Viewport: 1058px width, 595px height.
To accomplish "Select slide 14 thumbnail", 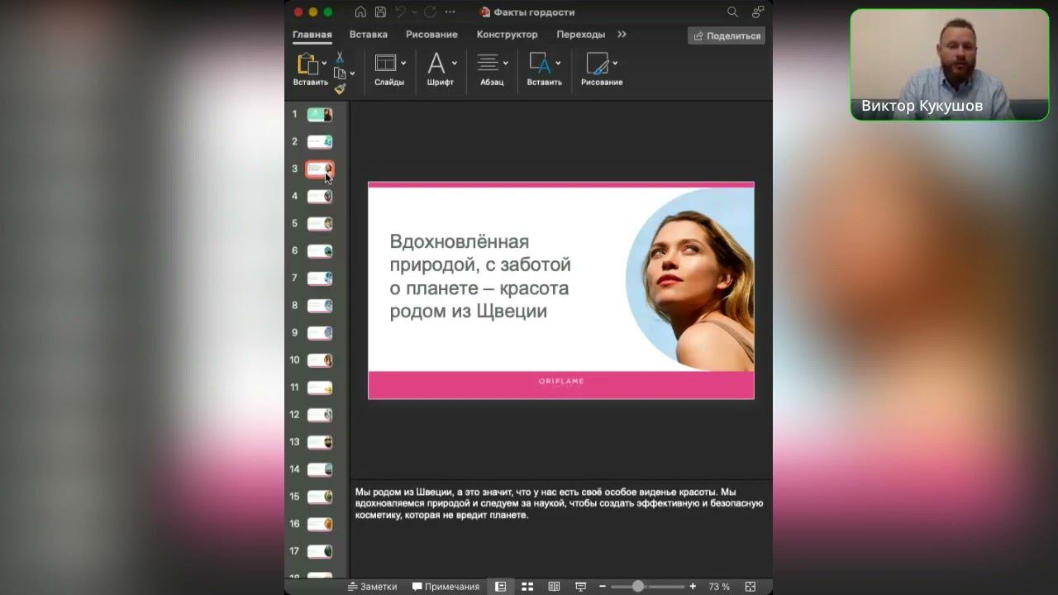I will (320, 469).
